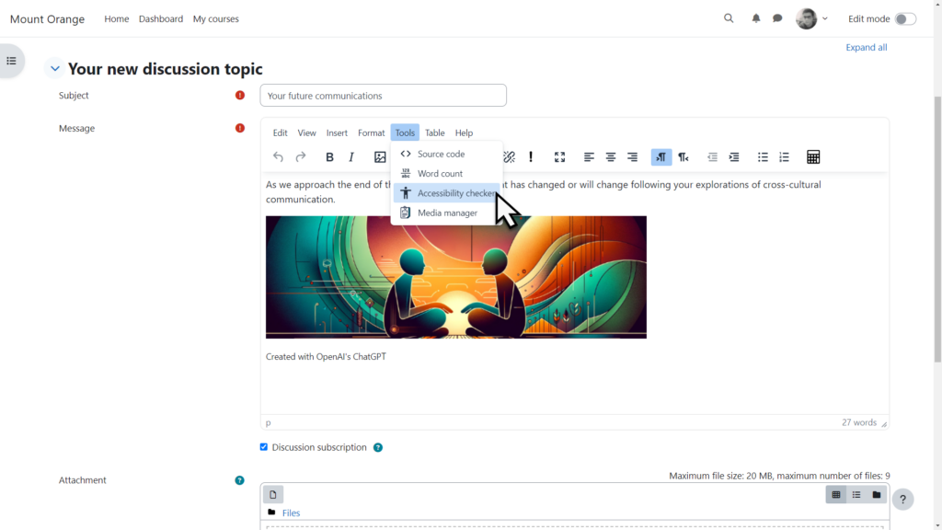Switch attachments to list view

pos(856,495)
